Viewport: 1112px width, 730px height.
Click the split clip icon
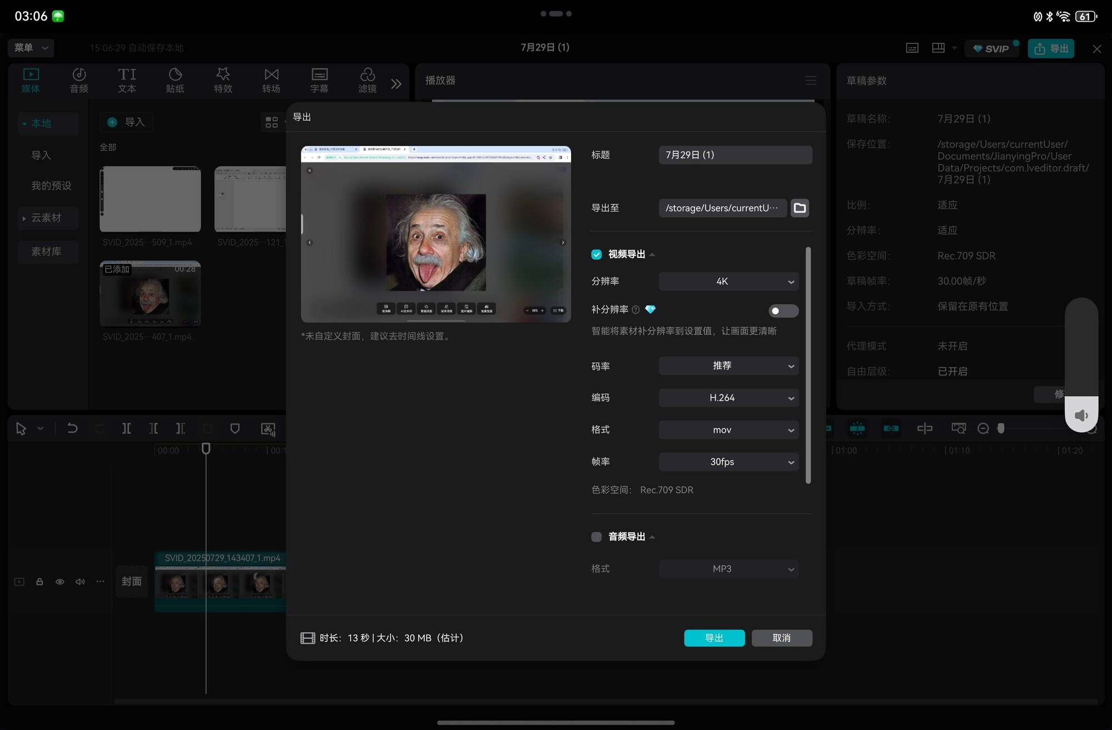pos(127,428)
